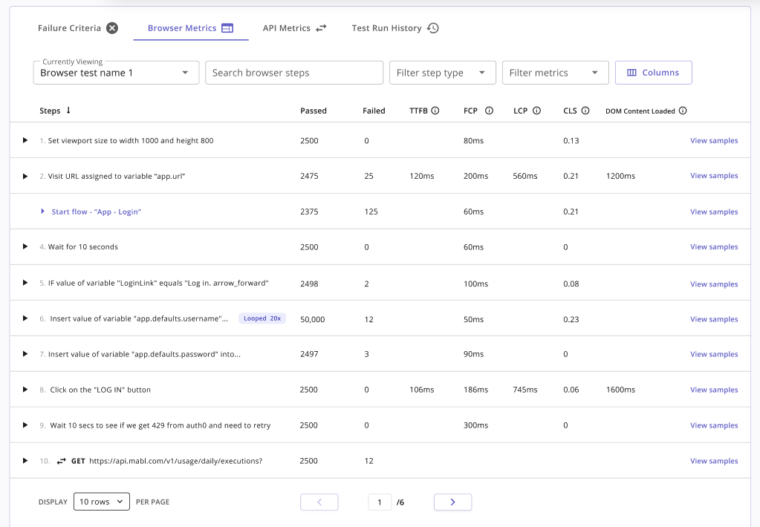Open the Columns button

pos(653,73)
